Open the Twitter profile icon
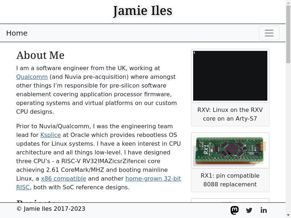This screenshot has height=218, width=291. (x=249, y=210)
